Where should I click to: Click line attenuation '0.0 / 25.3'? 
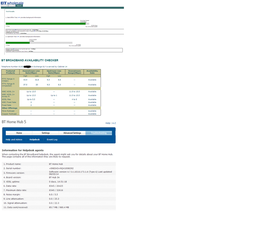[54, 199]
